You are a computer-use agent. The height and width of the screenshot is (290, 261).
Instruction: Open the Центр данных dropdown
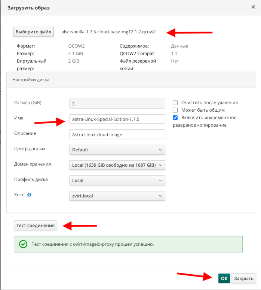click(117, 149)
